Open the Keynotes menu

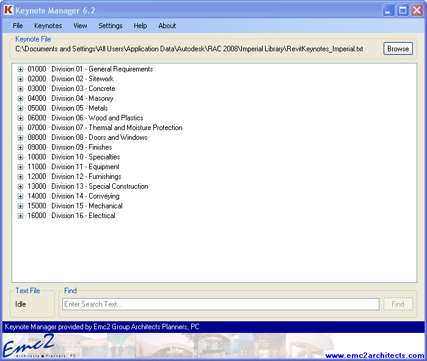[48, 26]
